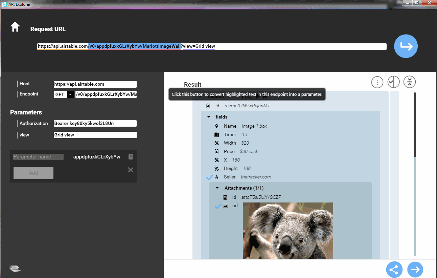Click the koala image thumbnail
Screen dimensions: 437x278
point(288,231)
